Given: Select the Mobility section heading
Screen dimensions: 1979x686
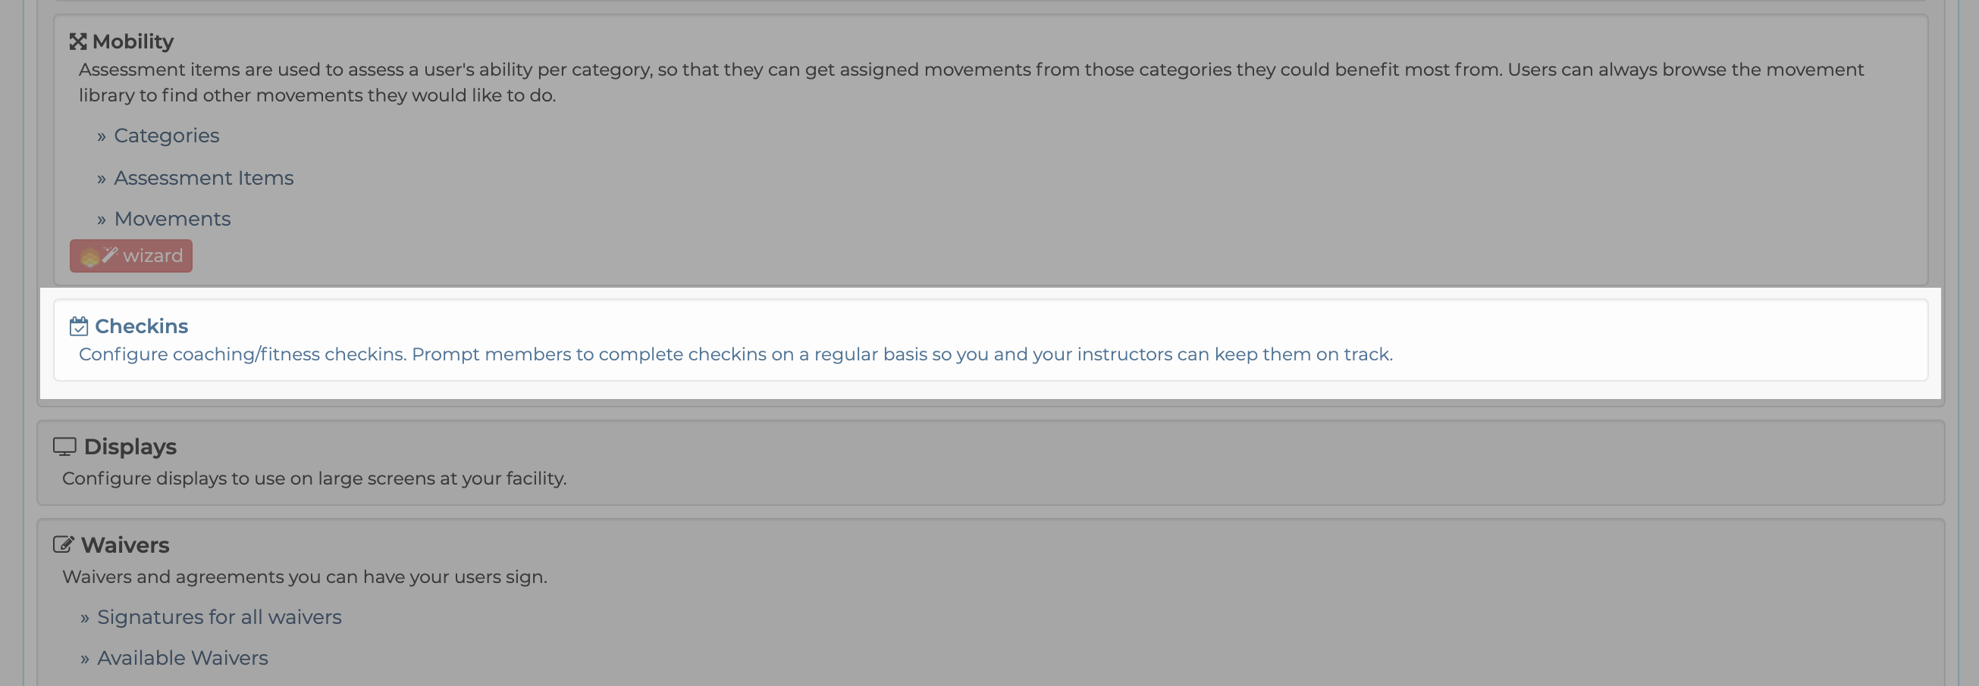Looking at the screenshot, I should pos(133,42).
